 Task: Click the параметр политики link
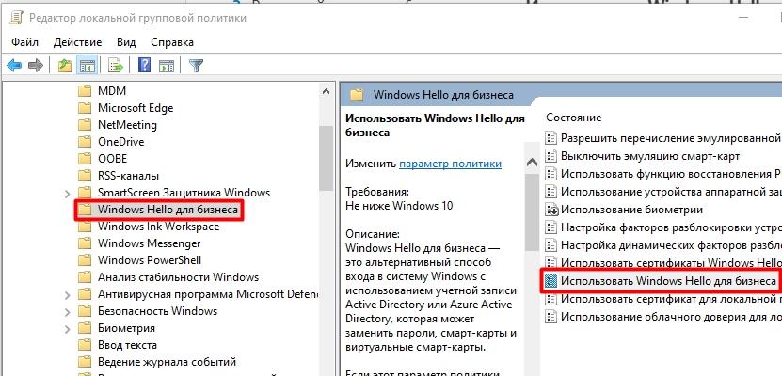[x=451, y=164]
